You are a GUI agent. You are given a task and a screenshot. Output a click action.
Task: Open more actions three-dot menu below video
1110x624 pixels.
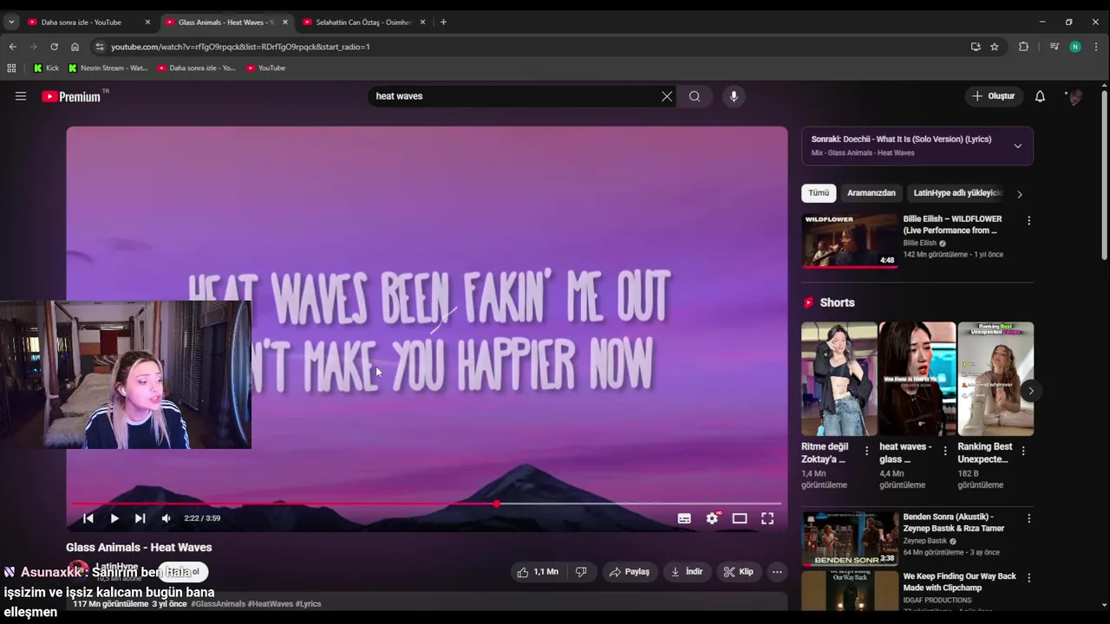pyautogui.click(x=777, y=572)
